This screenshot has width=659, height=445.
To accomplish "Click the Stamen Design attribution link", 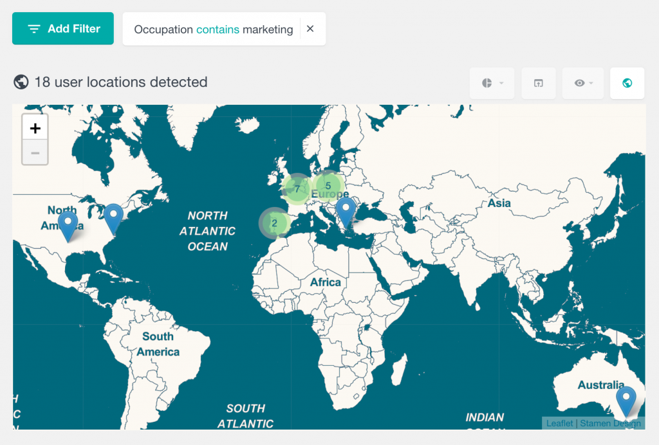I will [609, 423].
